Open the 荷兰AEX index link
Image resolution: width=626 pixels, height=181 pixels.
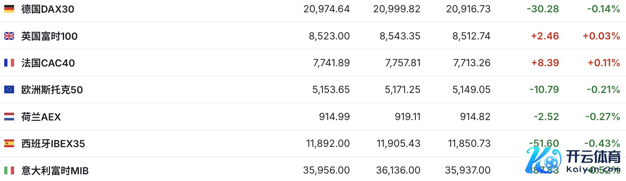click(41, 117)
